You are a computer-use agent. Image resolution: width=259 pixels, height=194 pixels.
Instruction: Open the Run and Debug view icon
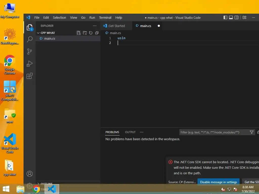pos(30,64)
